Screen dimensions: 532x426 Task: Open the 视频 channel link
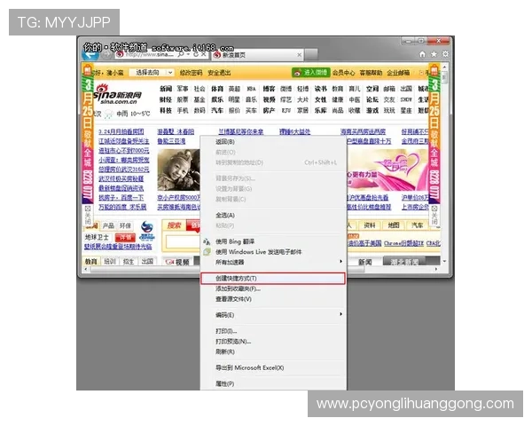269,99
